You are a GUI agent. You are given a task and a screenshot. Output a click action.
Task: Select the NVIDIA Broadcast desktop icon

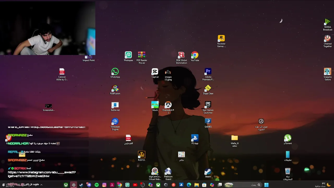click(327, 25)
